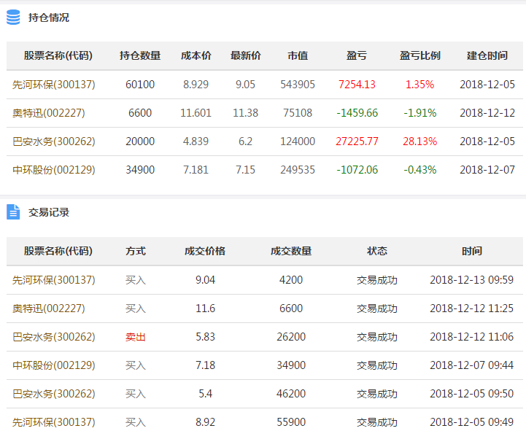Click the timestamp 2018-12-12 11:06
This screenshot has height=431, width=526.
(472, 337)
